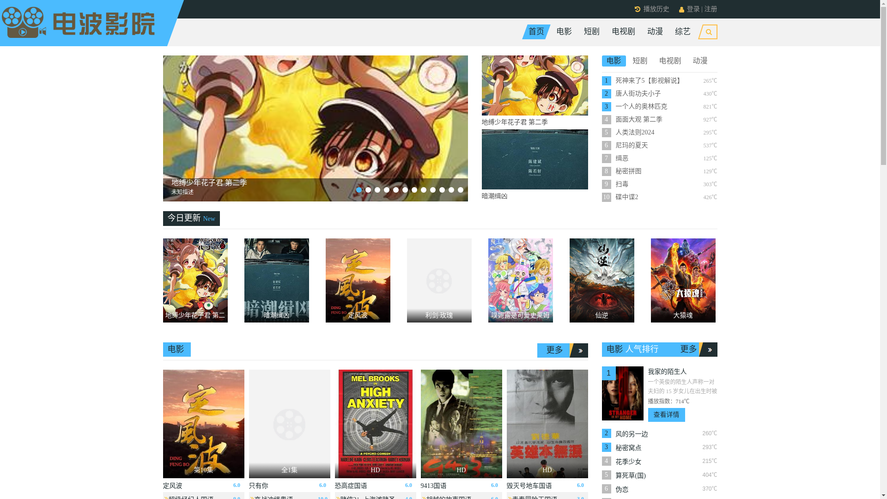887x499 pixels.
Task: Open ranked item 尼玛的夏天
Action: (x=632, y=146)
